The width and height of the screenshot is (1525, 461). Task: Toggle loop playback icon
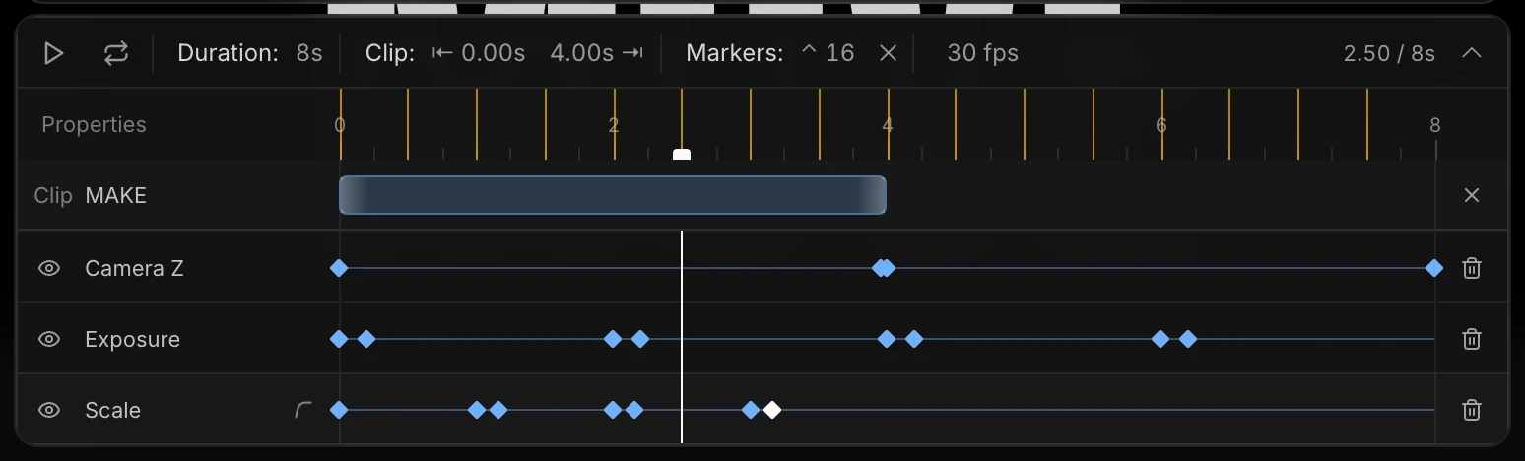[x=116, y=53]
